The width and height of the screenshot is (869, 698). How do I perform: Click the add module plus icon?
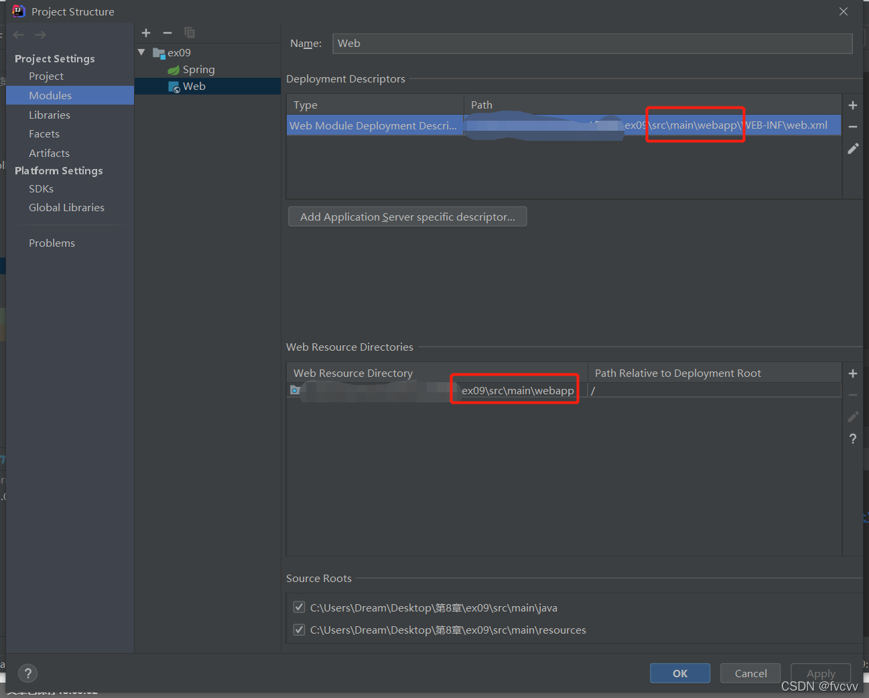[146, 33]
